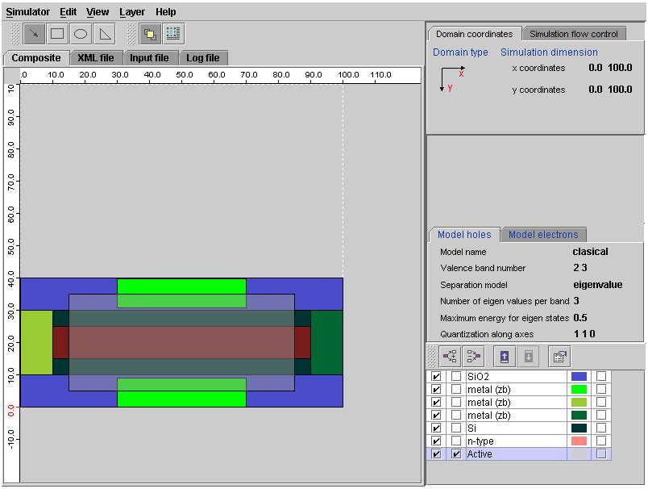Click the remove layer node icon
The width and height of the screenshot is (648, 489).
click(x=473, y=356)
